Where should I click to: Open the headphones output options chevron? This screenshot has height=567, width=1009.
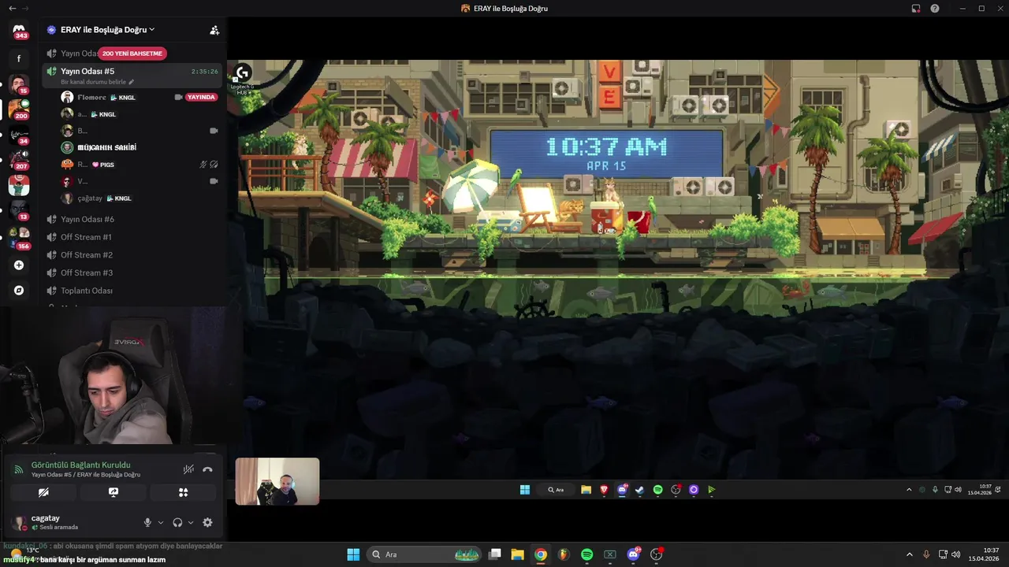click(x=191, y=522)
